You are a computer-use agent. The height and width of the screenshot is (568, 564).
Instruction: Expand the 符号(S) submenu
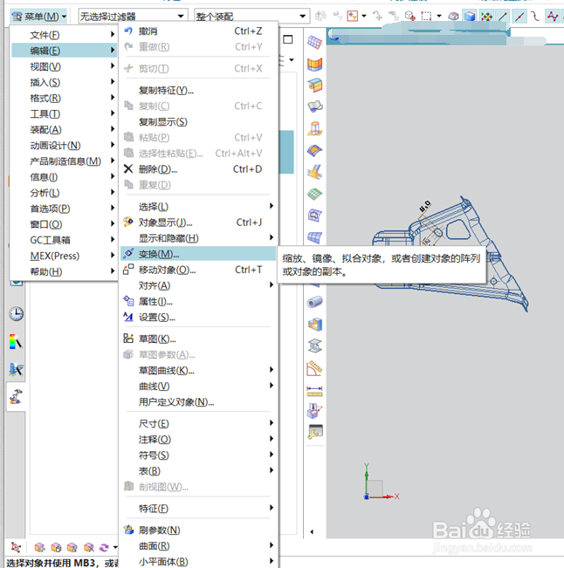coord(198,455)
